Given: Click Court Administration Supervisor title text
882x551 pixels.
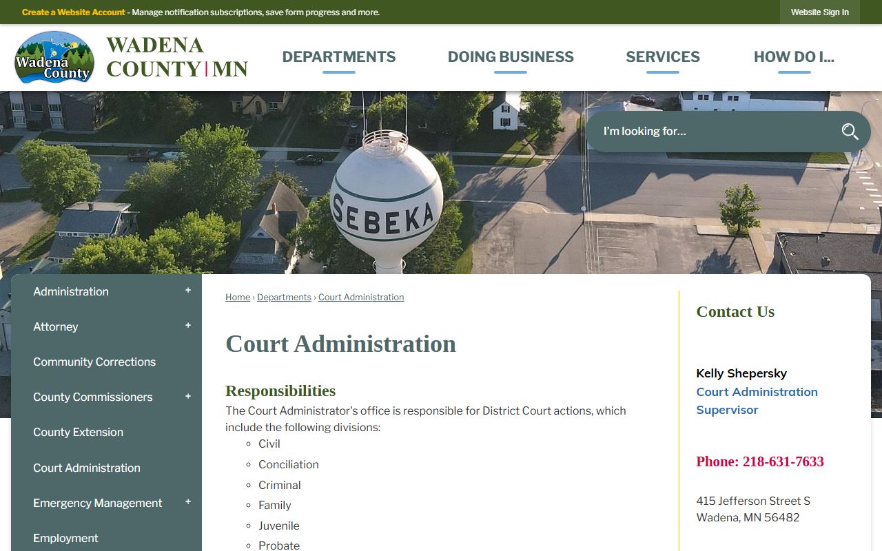Looking at the screenshot, I should tap(757, 401).
